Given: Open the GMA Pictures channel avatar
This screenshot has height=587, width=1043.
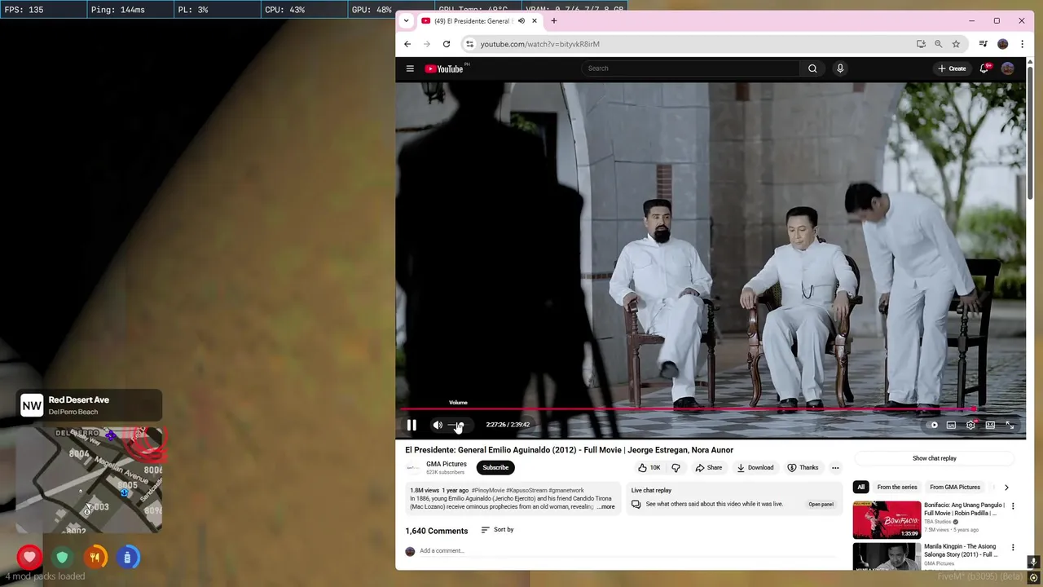Looking at the screenshot, I should 413,468.
